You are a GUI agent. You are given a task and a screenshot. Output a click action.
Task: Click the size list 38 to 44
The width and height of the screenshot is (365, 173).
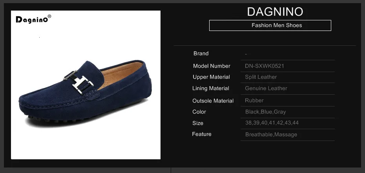pyautogui.click(x=272, y=123)
